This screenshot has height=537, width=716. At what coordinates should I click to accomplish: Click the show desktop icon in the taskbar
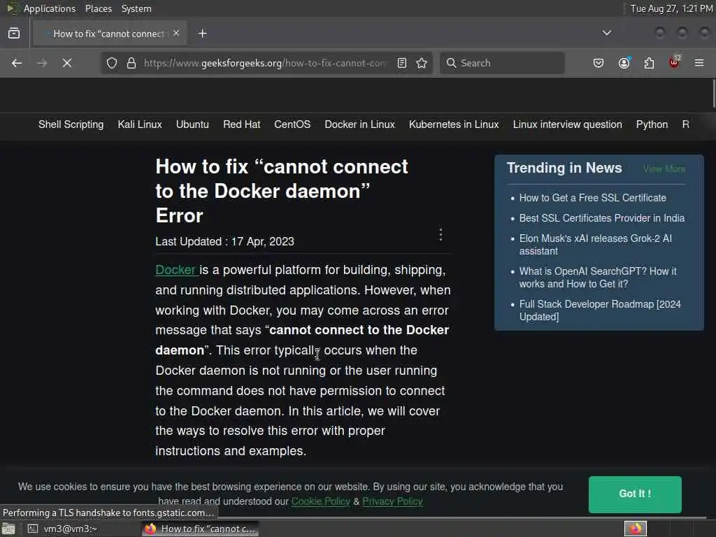pos(8,529)
